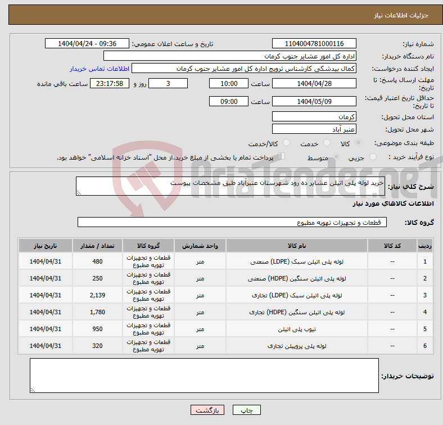The image size is (443, 425).
Task: Click the شرح کلی نیاز description textarea
Action: tap(230, 186)
